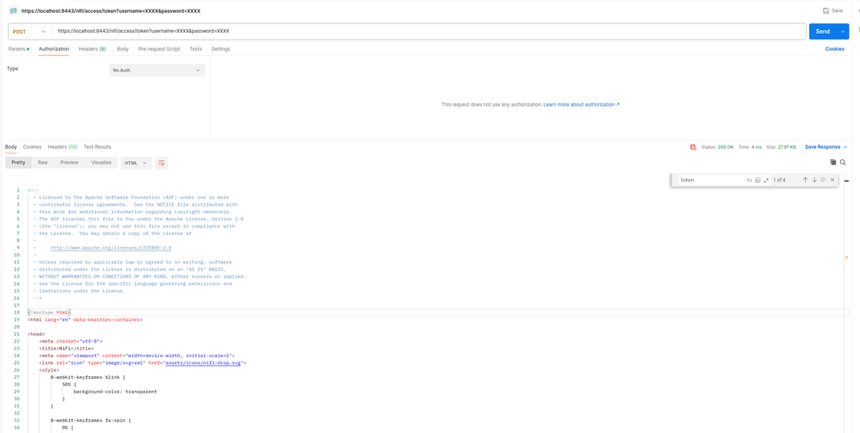Image resolution: width=860 pixels, height=433 pixels.
Task: Open the response Headers (10) tab
Action: (63, 147)
